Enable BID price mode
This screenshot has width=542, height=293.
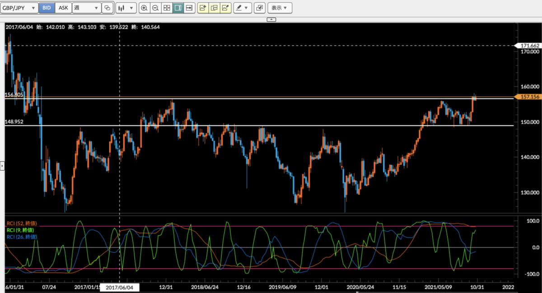[46, 8]
